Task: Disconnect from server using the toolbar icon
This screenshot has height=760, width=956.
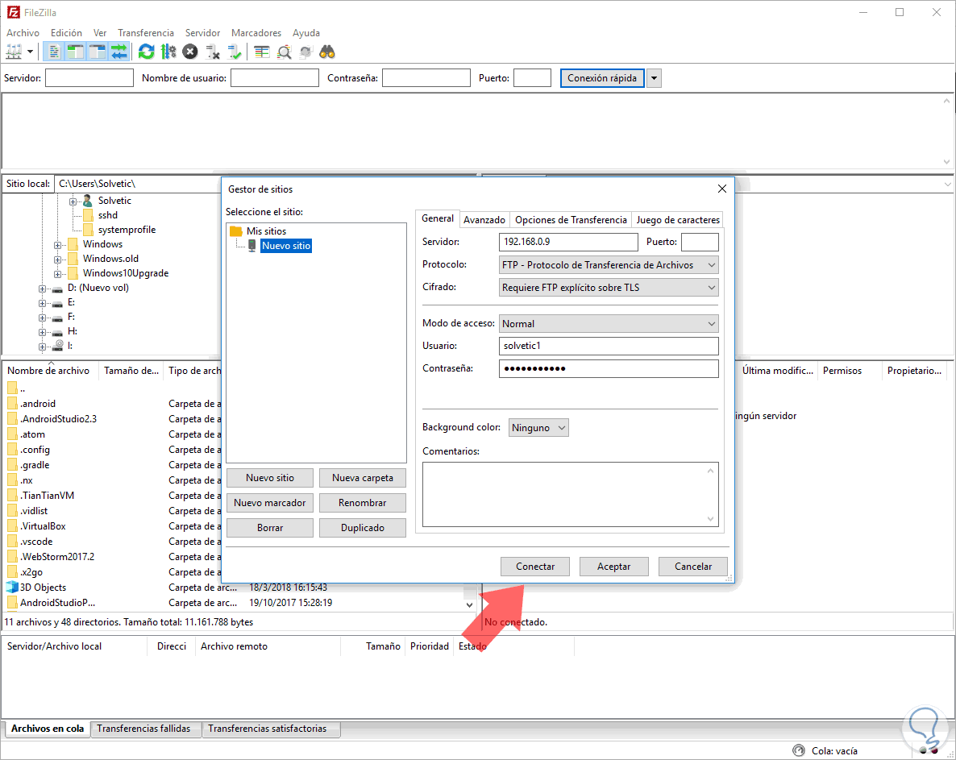Action: click(211, 51)
